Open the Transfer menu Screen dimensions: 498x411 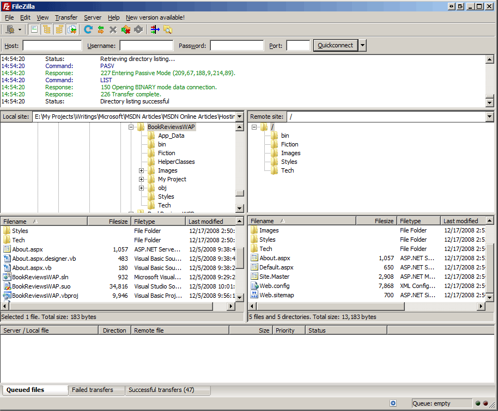(x=66, y=17)
